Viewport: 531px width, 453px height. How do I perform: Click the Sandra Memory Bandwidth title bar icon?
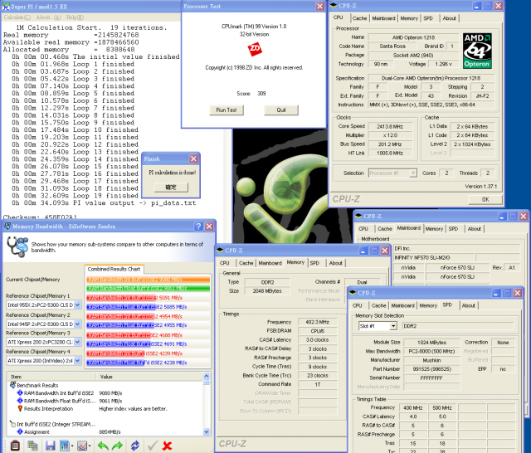point(7,226)
